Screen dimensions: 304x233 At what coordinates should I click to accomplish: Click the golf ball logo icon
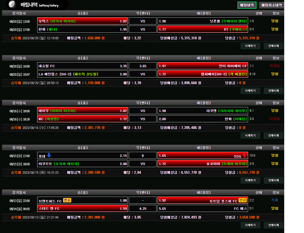[x=12, y=4]
